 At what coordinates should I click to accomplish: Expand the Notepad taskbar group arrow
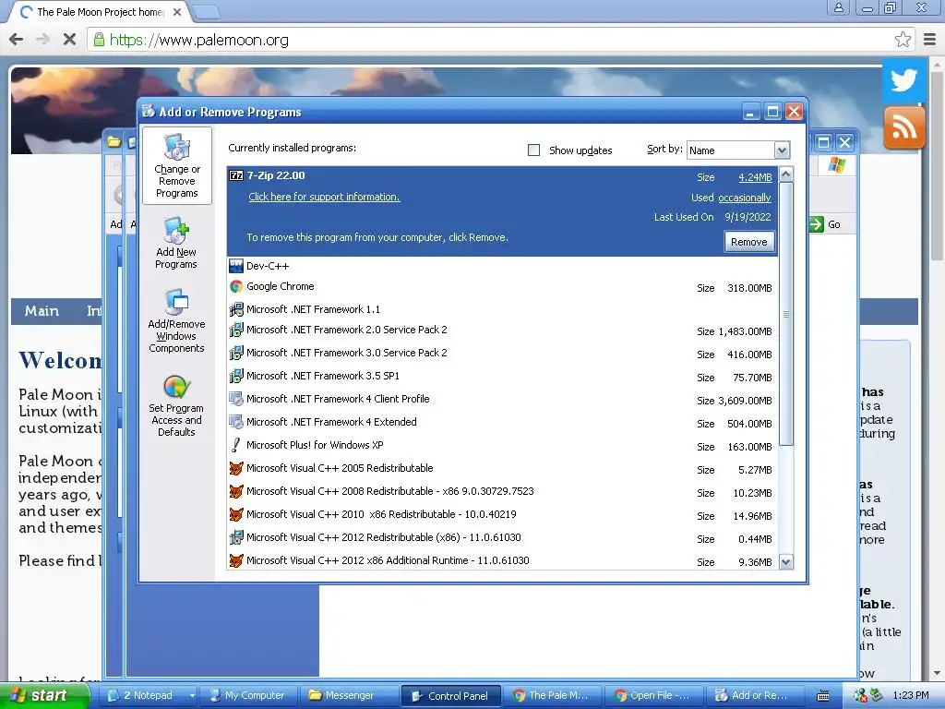point(192,696)
